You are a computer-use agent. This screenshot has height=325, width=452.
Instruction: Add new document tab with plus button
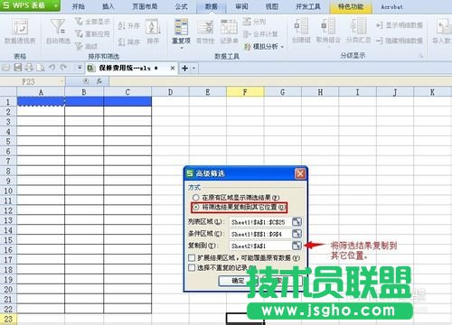point(184,69)
